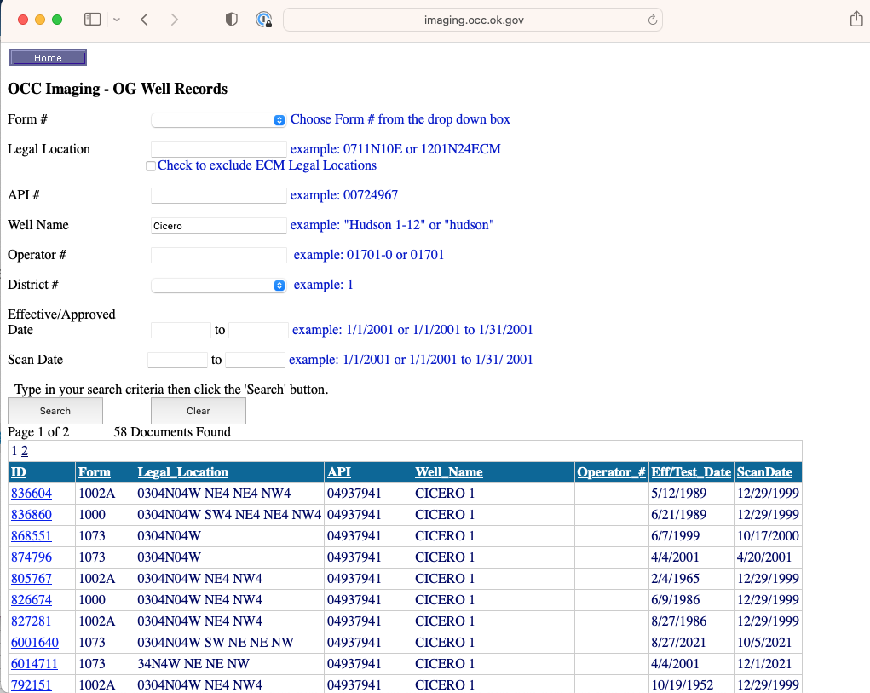Open document ID 805767
Screen dimensions: 870x693
32,579
